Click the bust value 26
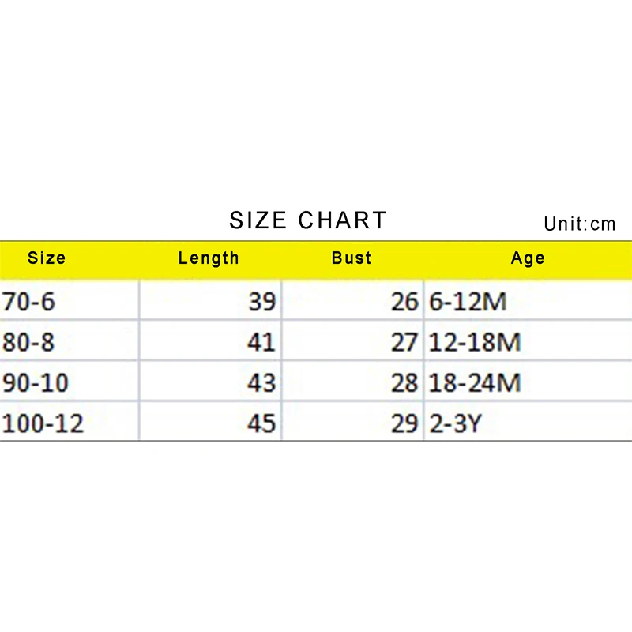Screen dimensions: 632x632 [x=404, y=301]
